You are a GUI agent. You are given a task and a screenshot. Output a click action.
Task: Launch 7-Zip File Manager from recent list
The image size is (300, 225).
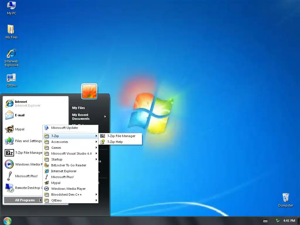23,153
